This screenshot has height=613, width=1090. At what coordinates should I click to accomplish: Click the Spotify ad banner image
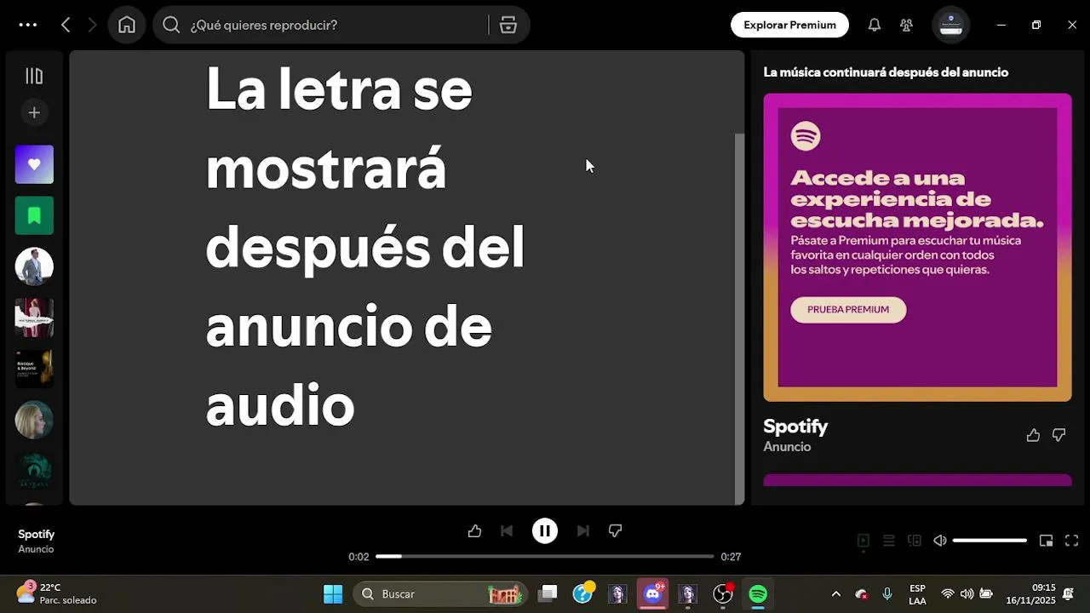pyautogui.click(x=917, y=247)
